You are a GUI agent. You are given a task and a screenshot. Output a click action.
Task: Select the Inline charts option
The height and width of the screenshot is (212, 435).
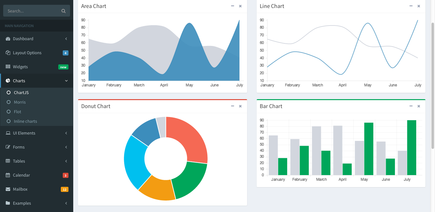pos(25,121)
